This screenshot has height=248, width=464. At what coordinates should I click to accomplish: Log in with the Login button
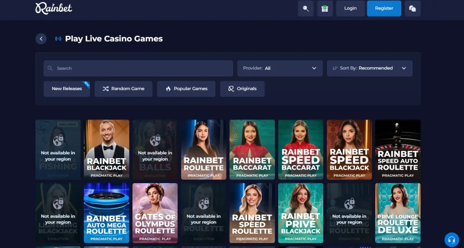350,8
